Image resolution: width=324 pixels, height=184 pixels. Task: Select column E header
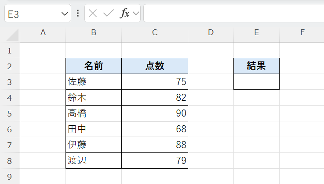coord(256,32)
